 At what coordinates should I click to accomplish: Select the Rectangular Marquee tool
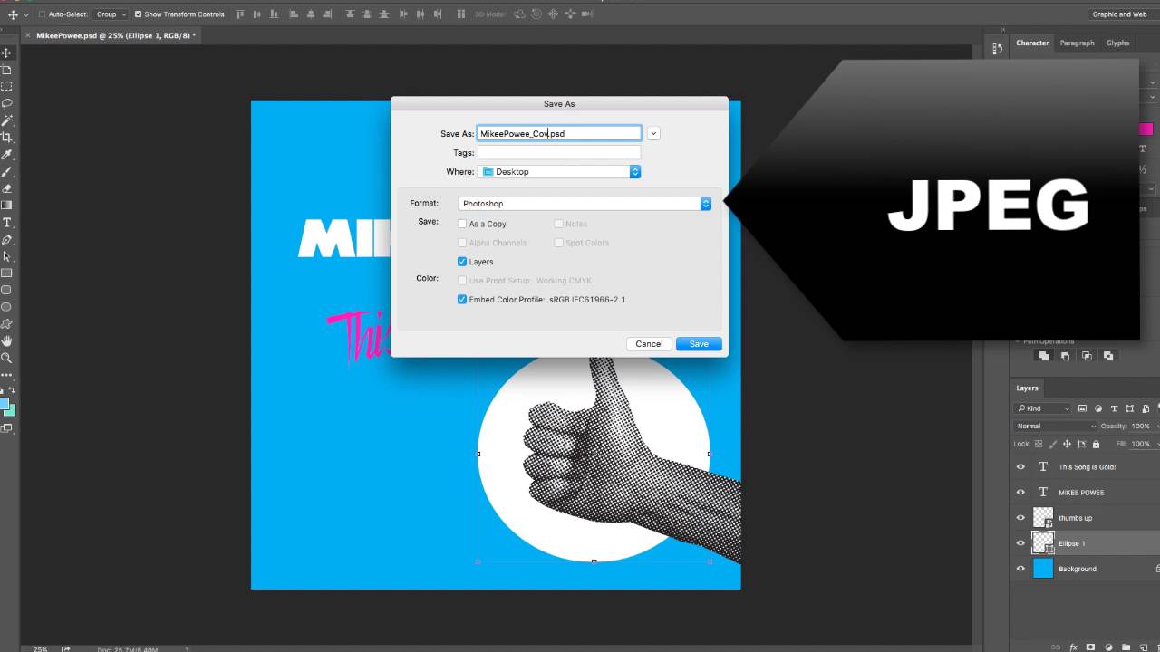[6, 87]
